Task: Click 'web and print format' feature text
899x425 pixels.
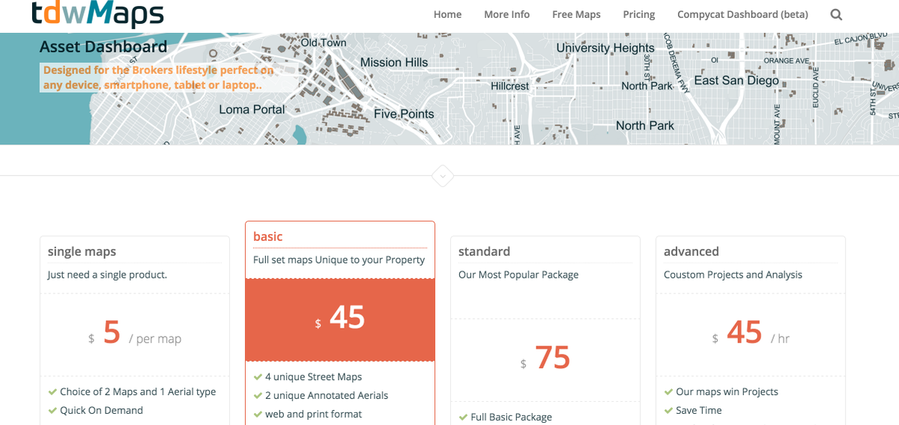Action: (x=313, y=414)
